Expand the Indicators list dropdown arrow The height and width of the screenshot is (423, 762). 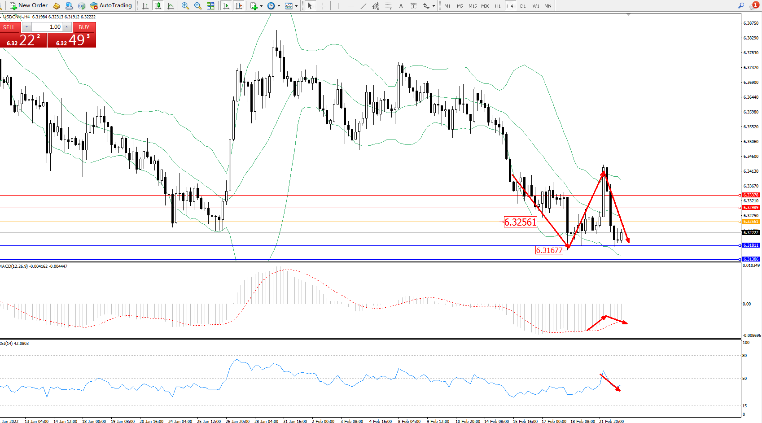(x=262, y=6)
